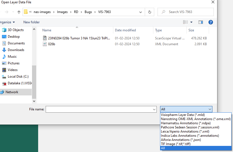Image resolution: width=233 pixels, height=152 pixels.
Task: Go up one folder level arrow
Action: [x=19, y=12]
